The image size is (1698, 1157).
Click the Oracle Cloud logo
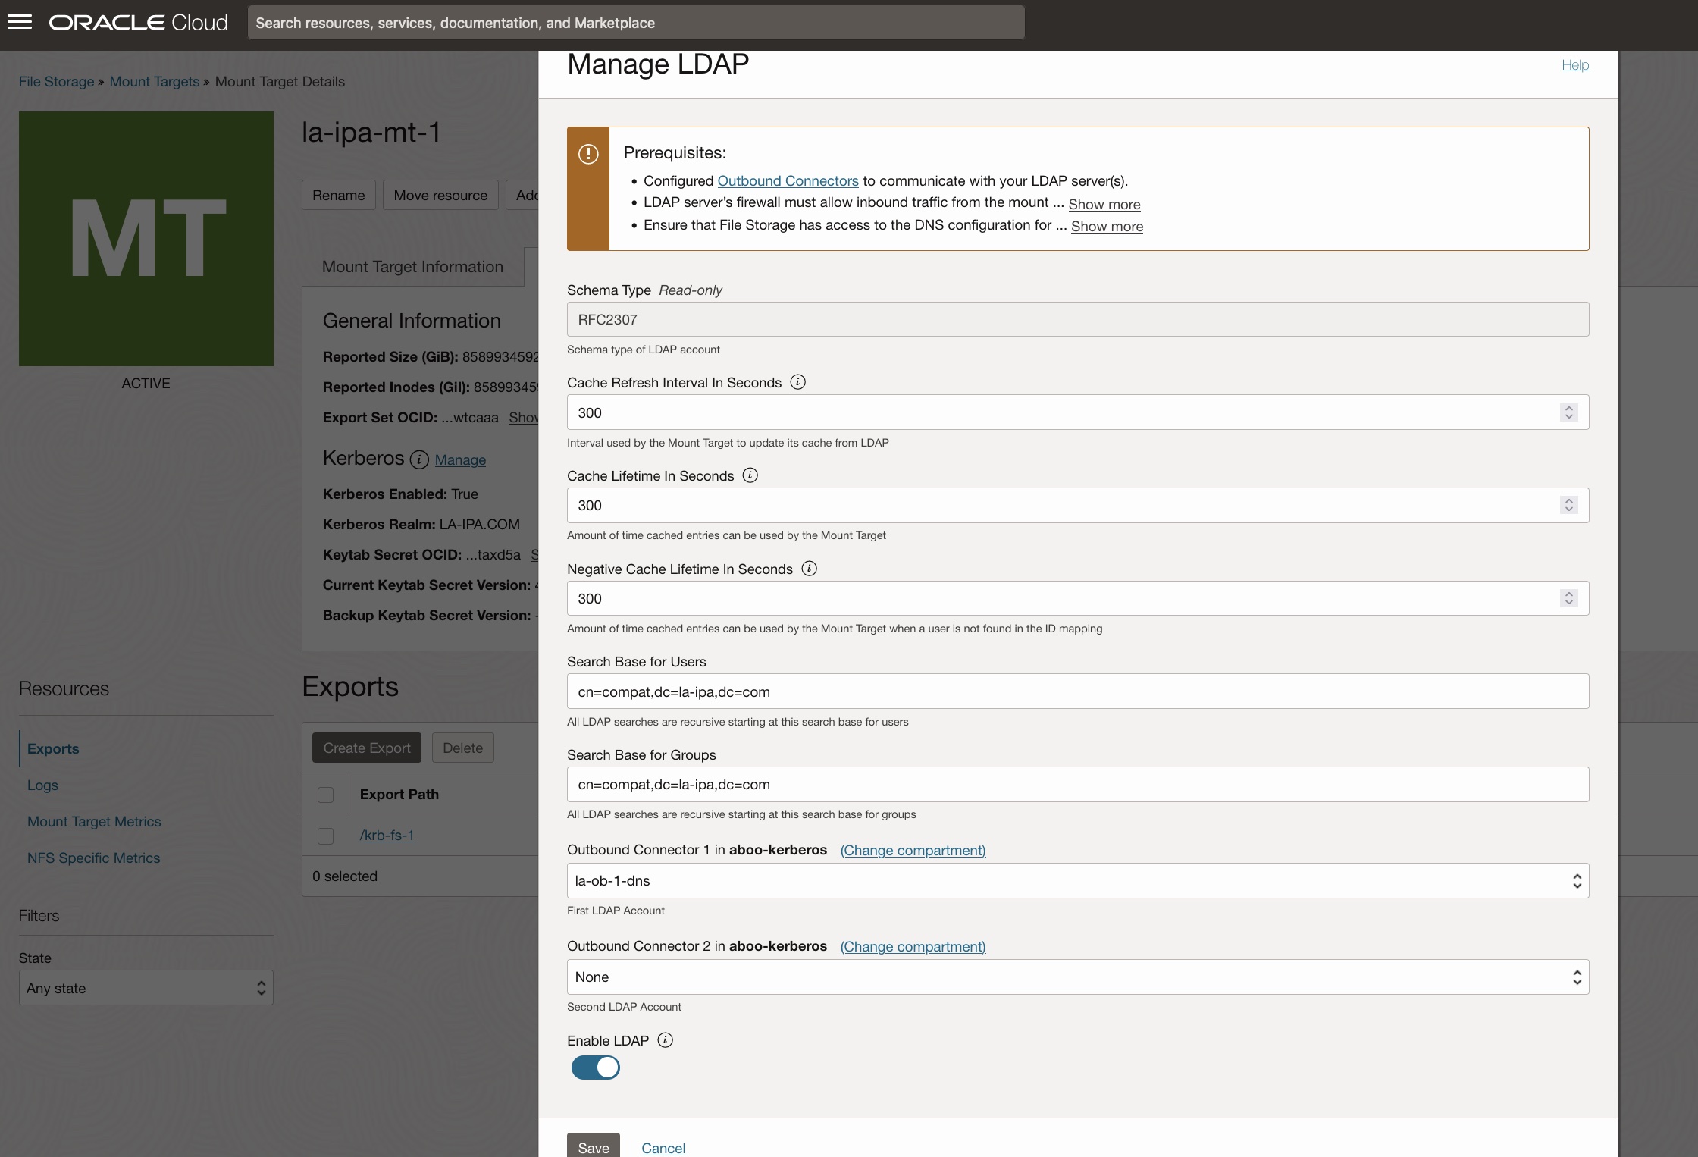click(136, 21)
